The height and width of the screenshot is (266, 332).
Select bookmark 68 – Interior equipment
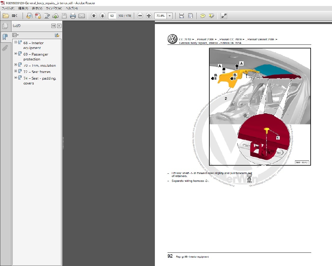click(x=33, y=45)
